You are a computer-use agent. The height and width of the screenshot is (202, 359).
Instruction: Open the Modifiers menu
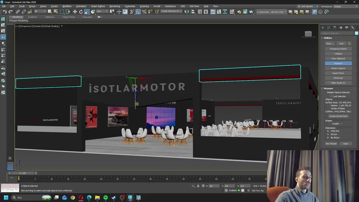tap(67, 6)
